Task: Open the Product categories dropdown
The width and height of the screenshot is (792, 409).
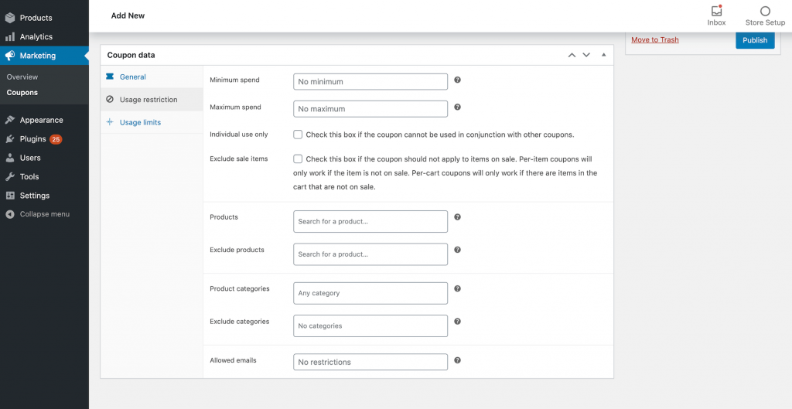Action: pyautogui.click(x=370, y=293)
